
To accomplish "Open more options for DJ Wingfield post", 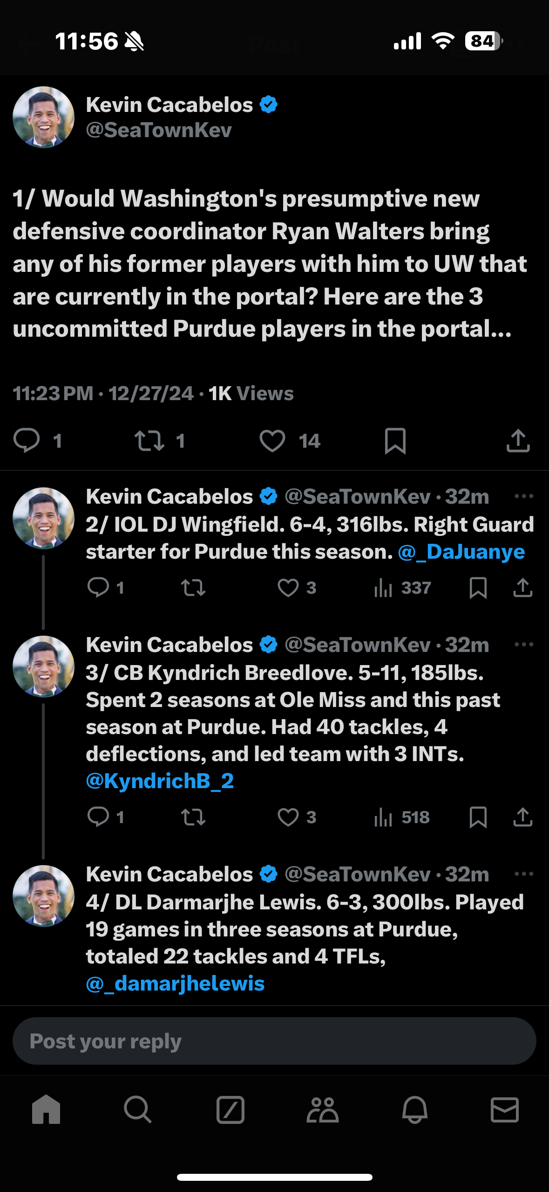I will (524, 496).
